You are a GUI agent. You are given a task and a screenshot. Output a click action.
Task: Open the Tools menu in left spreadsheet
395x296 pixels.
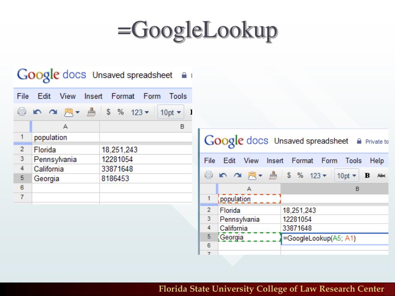(178, 96)
